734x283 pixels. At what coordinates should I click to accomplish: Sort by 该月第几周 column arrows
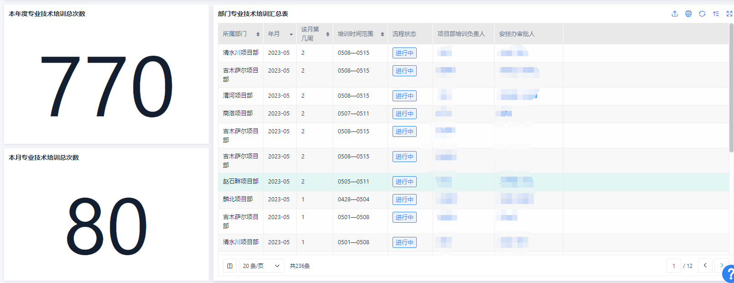(328, 34)
